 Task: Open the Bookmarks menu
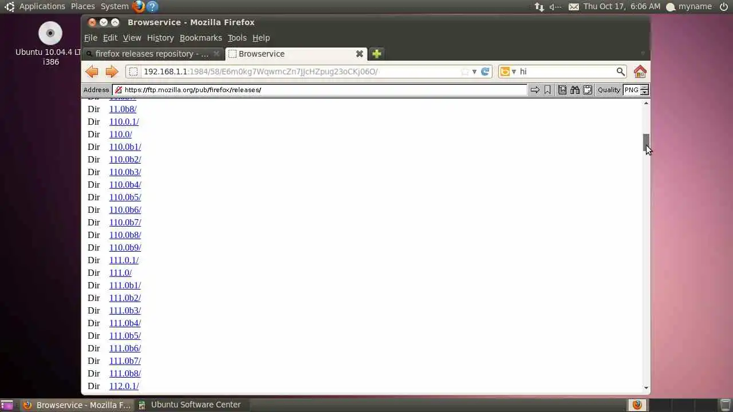tap(200, 38)
